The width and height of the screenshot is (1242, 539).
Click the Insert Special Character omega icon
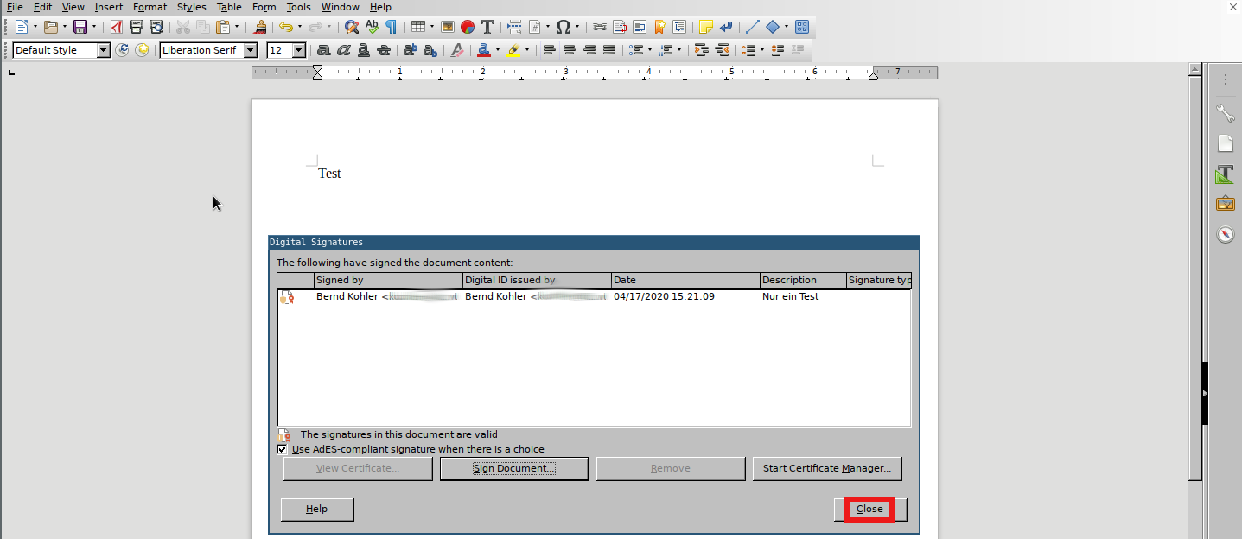(x=563, y=27)
